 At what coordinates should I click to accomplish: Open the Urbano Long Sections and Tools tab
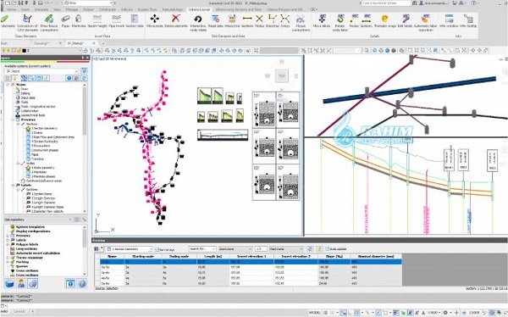(x=239, y=9)
